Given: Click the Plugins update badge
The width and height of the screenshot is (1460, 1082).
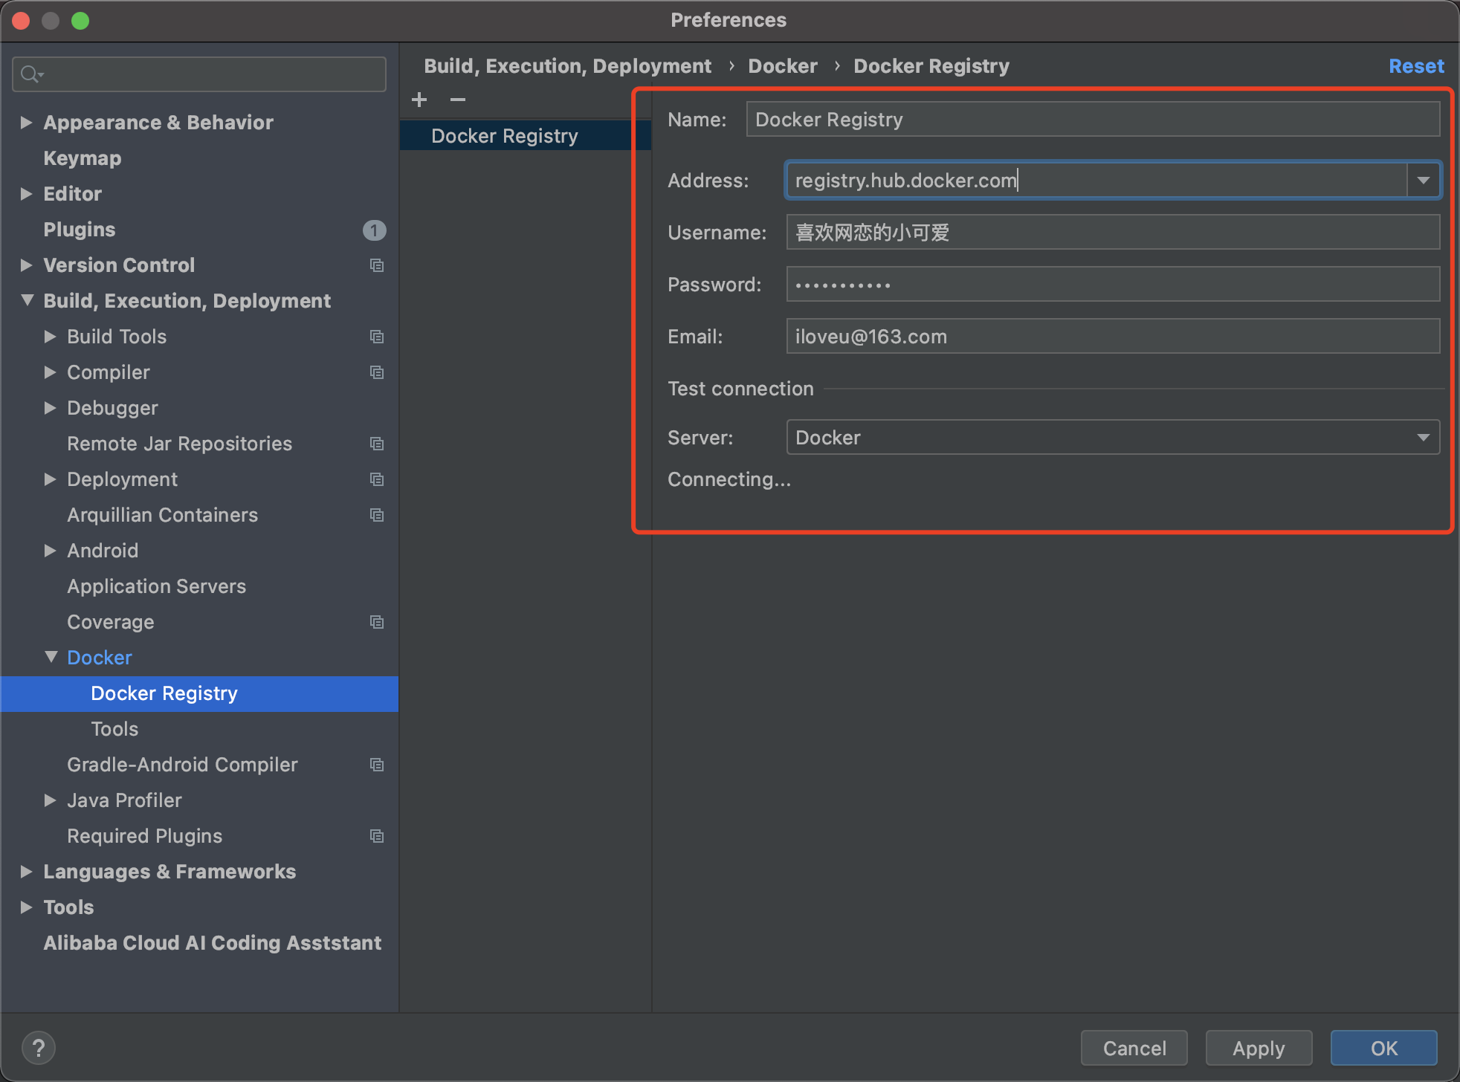Looking at the screenshot, I should pyautogui.click(x=374, y=230).
